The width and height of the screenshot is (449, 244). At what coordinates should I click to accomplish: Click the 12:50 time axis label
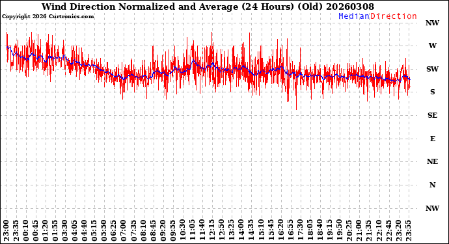(x=222, y=231)
